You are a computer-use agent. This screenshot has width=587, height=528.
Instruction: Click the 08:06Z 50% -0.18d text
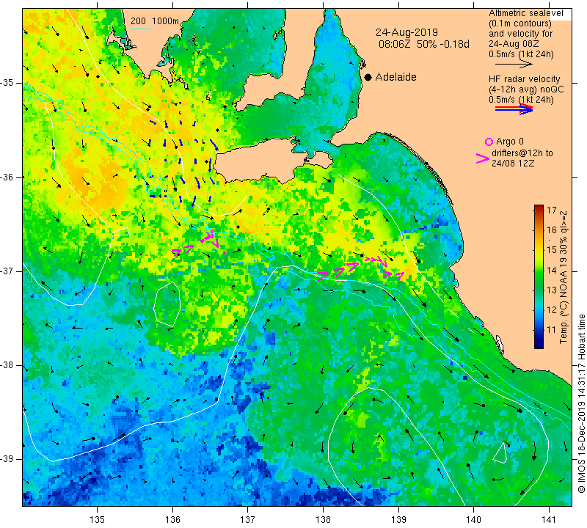point(424,44)
